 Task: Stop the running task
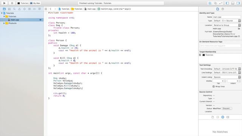12,3
